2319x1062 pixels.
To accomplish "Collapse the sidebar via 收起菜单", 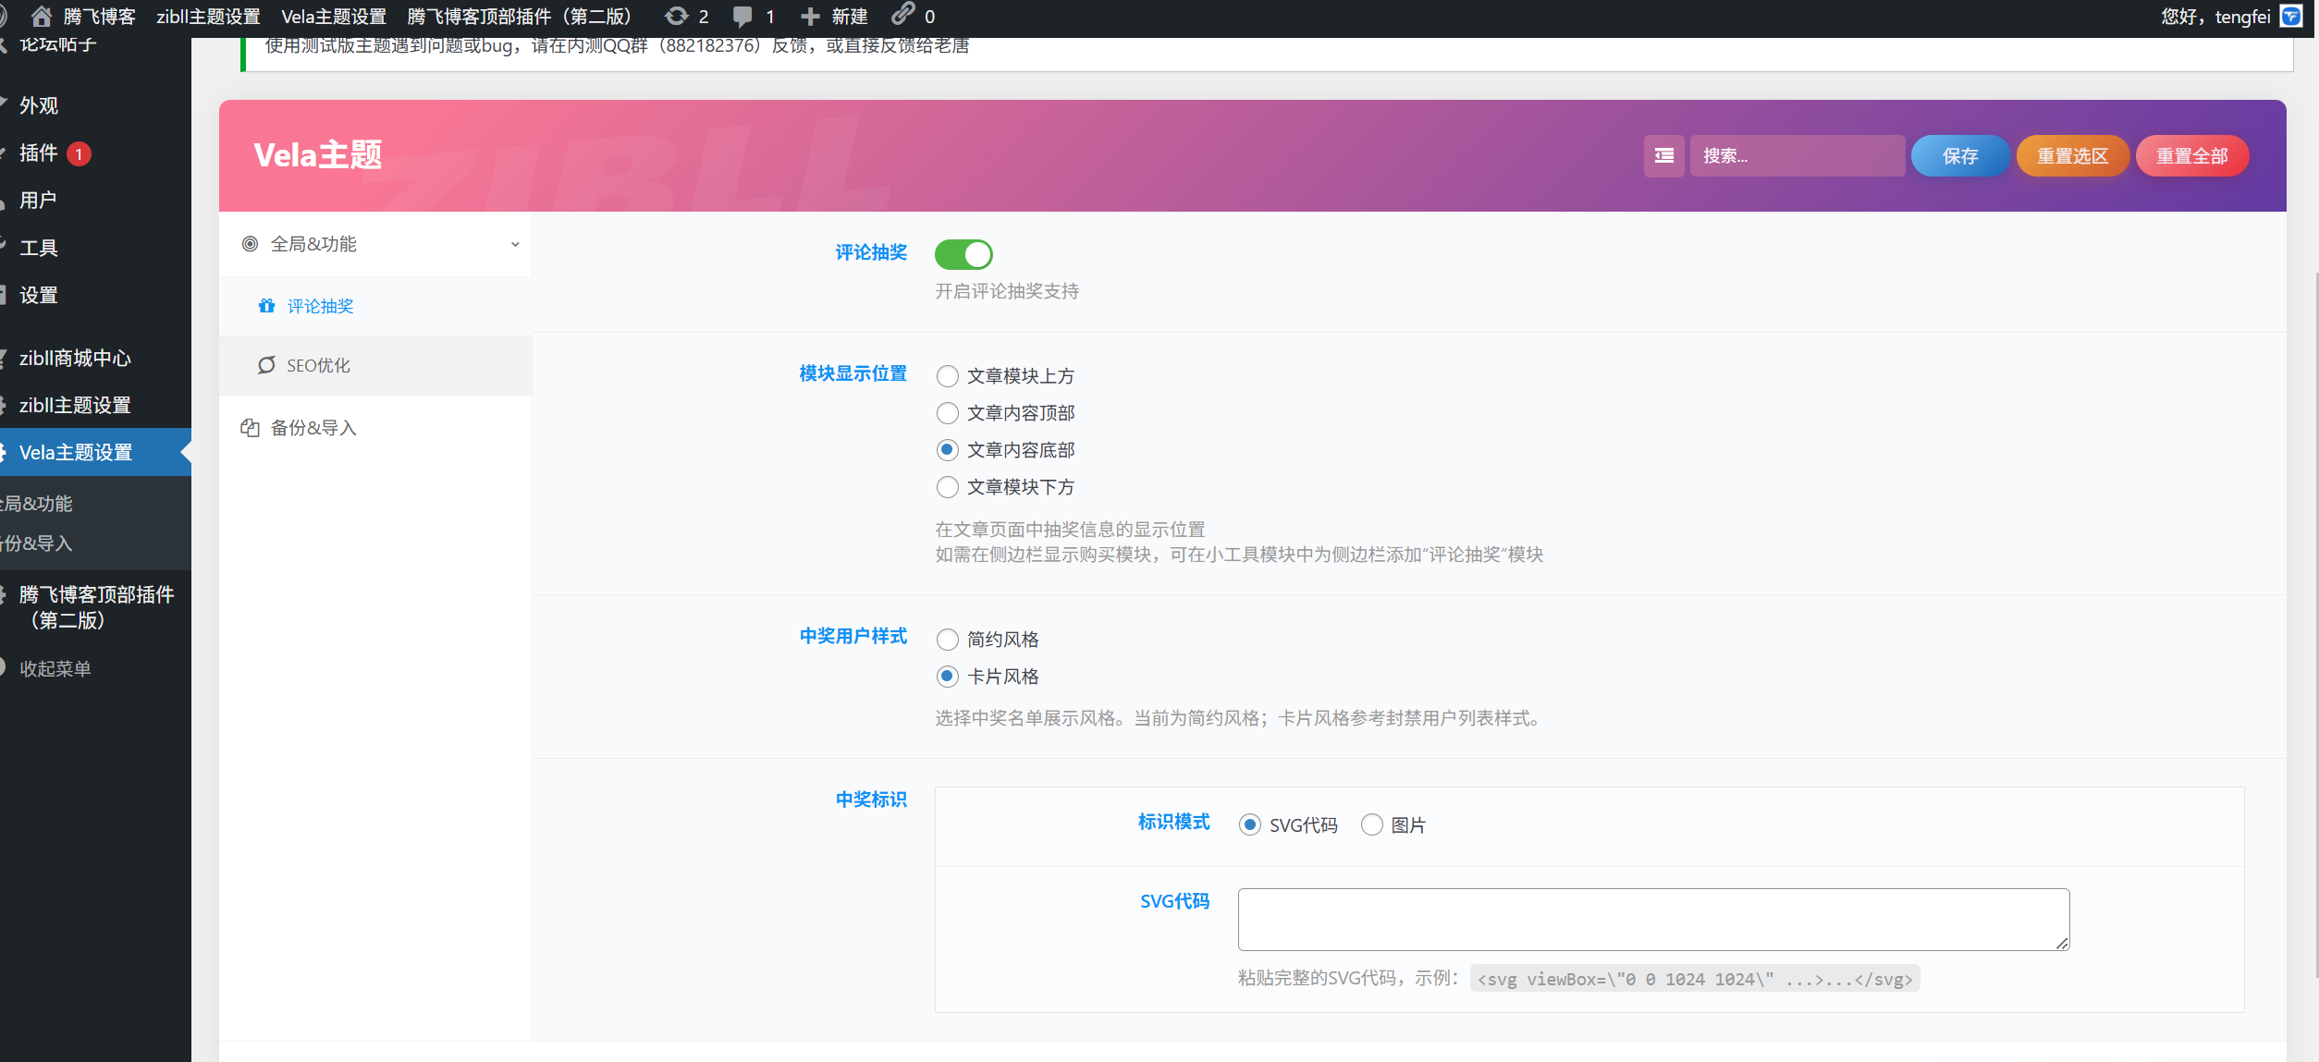I will [x=54, y=667].
